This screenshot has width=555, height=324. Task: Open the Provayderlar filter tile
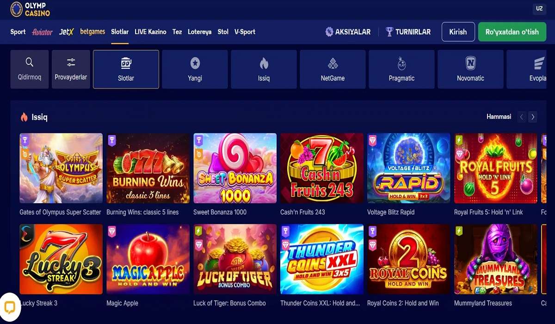click(x=71, y=69)
